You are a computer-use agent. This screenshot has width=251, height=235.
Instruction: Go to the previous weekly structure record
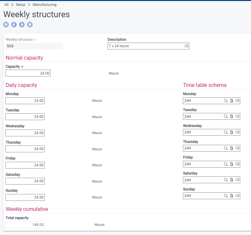point(14,25)
